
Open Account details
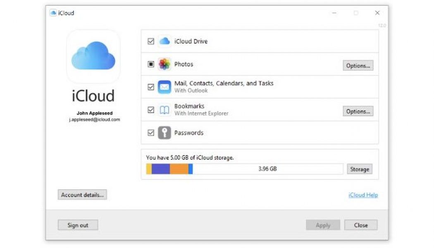tap(82, 195)
